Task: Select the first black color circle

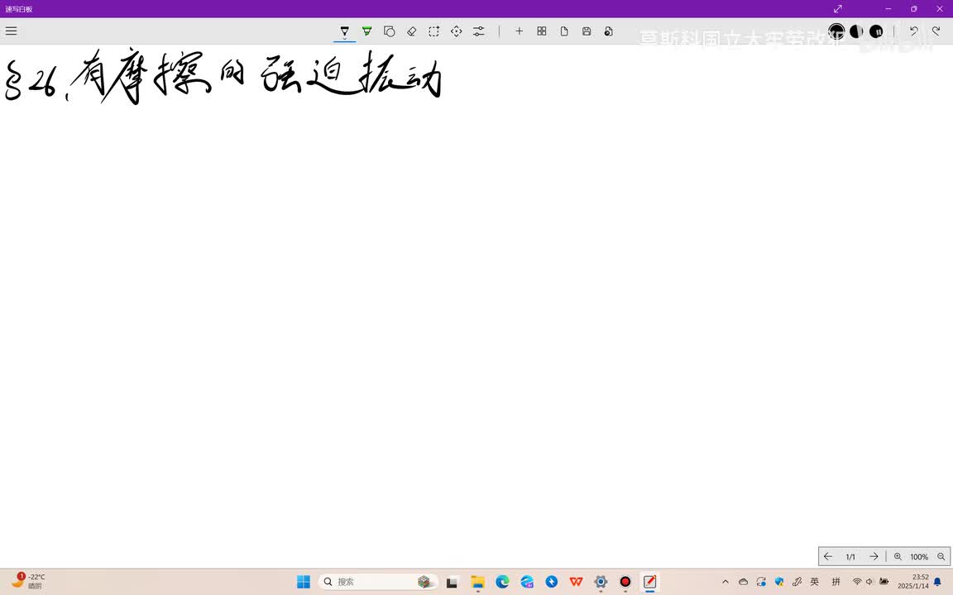Action: [837, 31]
